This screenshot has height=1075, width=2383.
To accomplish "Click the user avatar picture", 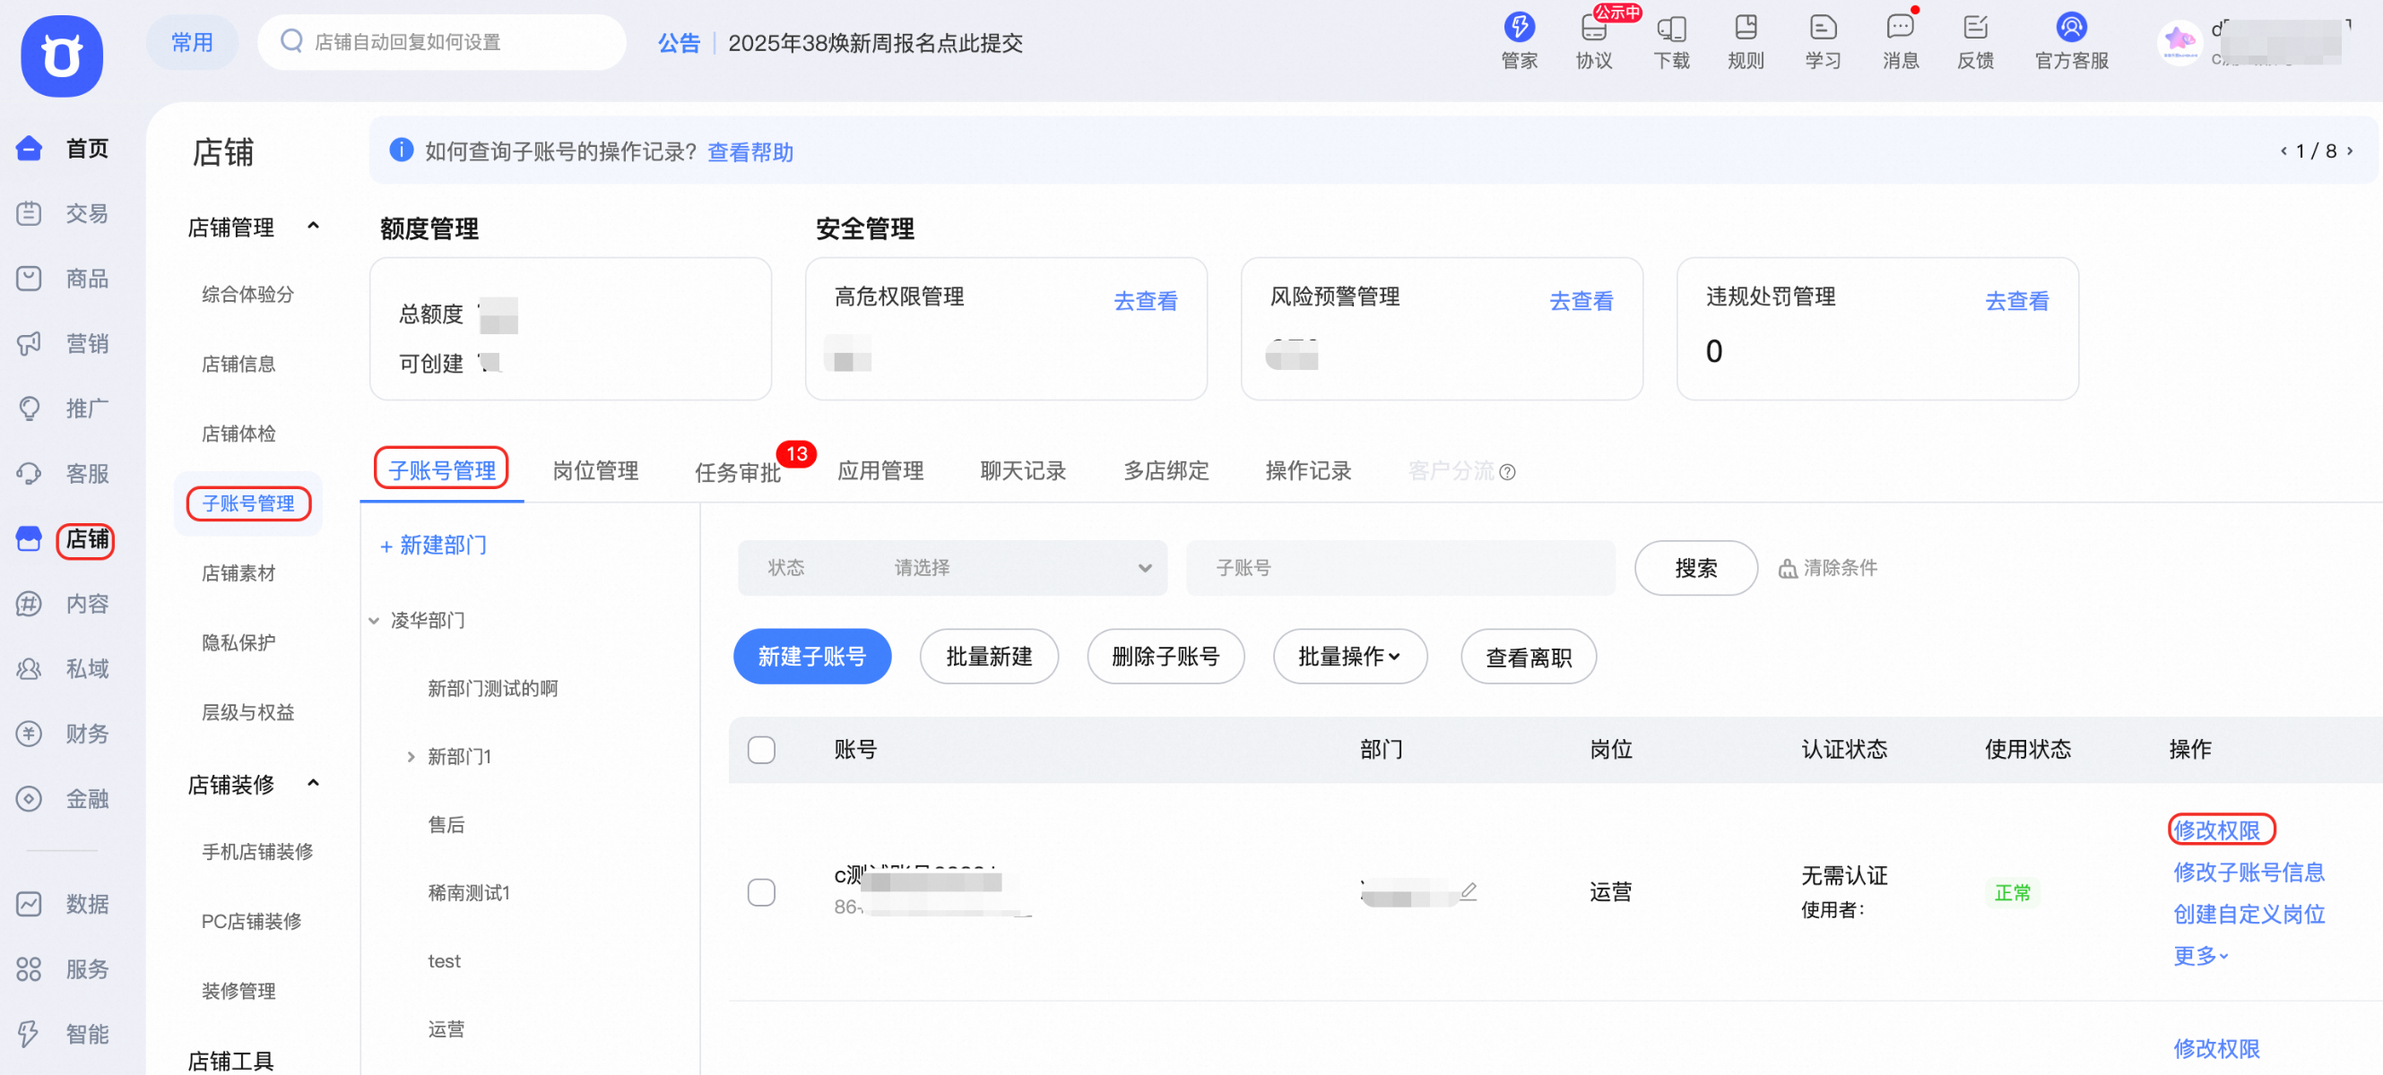I will click(2179, 41).
